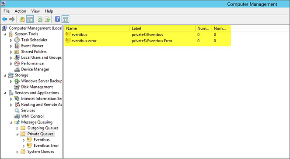Open the Help menu

click(x=49, y=11)
